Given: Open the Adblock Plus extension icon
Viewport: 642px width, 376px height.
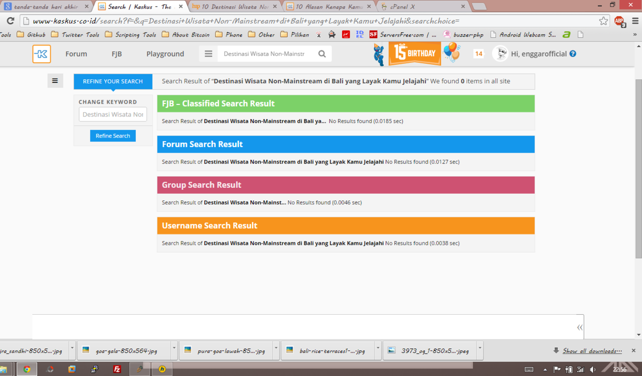Looking at the screenshot, I should [x=620, y=22].
